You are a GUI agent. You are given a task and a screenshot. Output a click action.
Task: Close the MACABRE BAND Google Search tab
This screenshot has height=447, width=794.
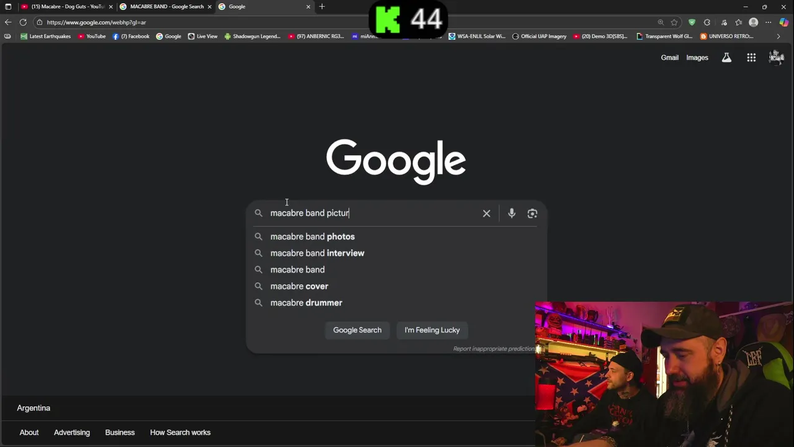tap(210, 7)
